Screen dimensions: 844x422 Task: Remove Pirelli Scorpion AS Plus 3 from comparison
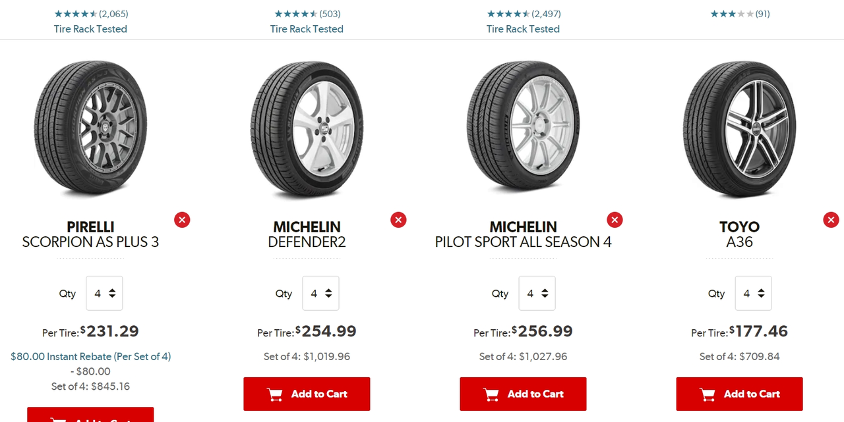[x=182, y=220]
